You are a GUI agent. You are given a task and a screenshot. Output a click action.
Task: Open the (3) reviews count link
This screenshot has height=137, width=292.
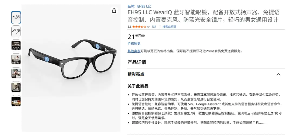click(154, 27)
